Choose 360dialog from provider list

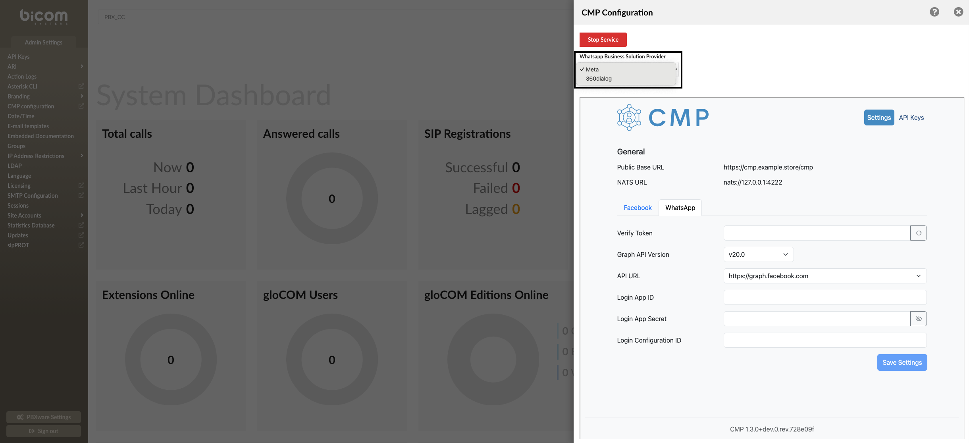[599, 79]
